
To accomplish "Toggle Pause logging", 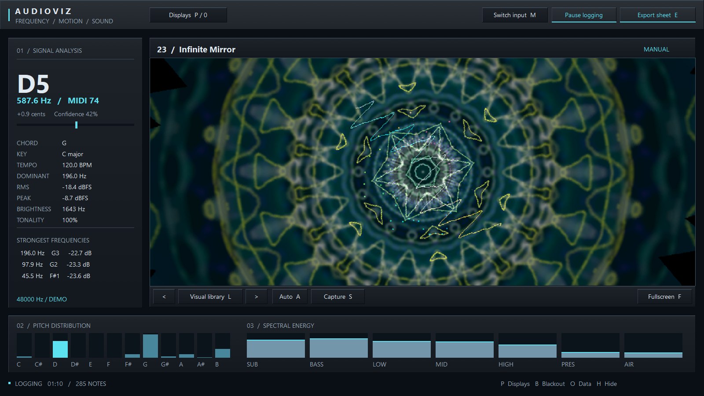I will coord(584,15).
